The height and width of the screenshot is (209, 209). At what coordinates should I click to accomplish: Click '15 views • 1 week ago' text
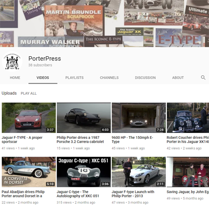click(x=73, y=148)
